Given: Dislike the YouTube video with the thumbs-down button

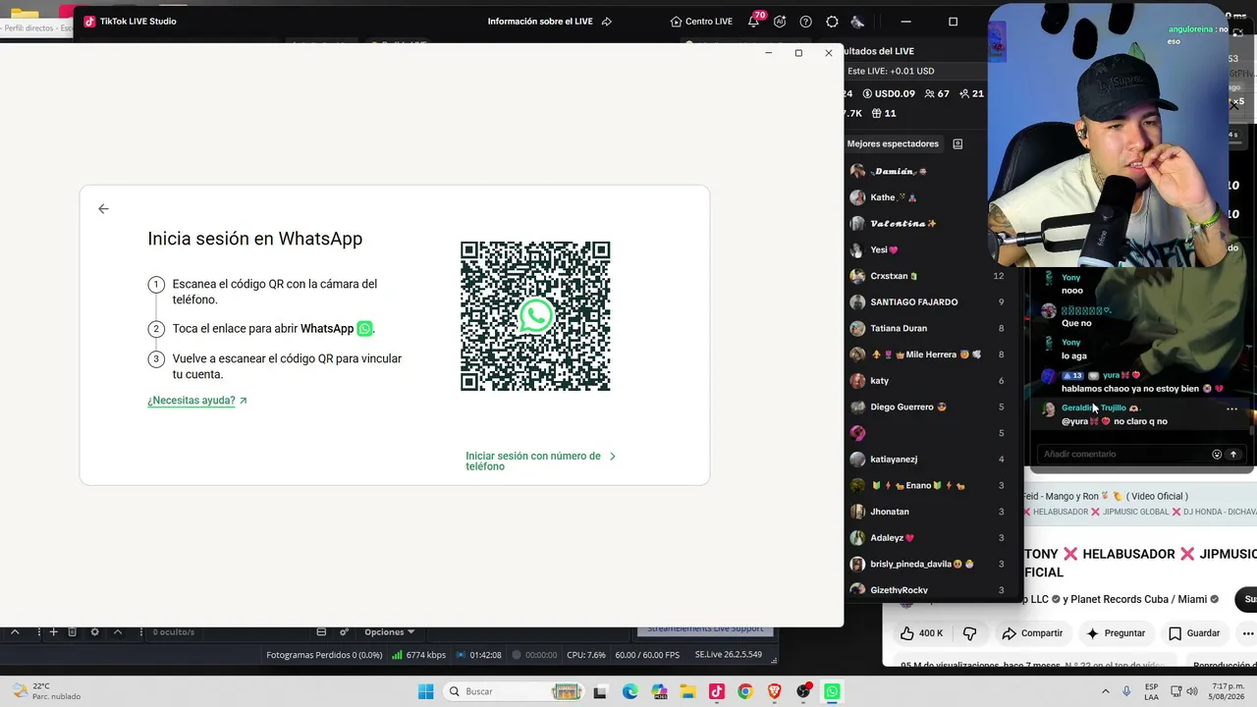Looking at the screenshot, I should [969, 633].
